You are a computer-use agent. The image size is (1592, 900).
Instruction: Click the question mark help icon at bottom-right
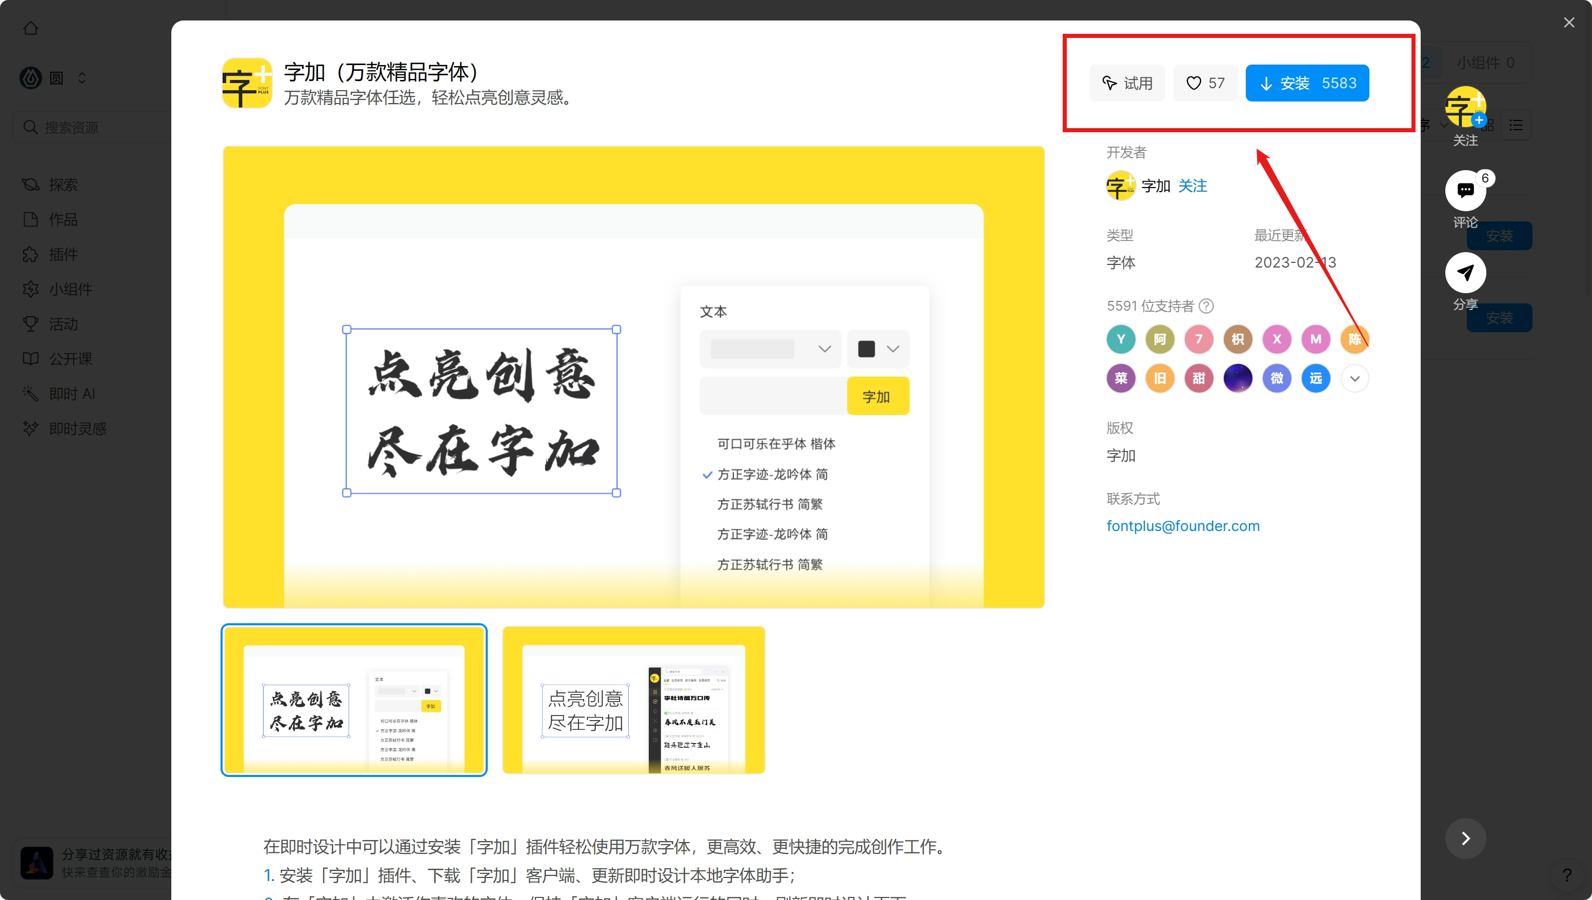(1567, 875)
